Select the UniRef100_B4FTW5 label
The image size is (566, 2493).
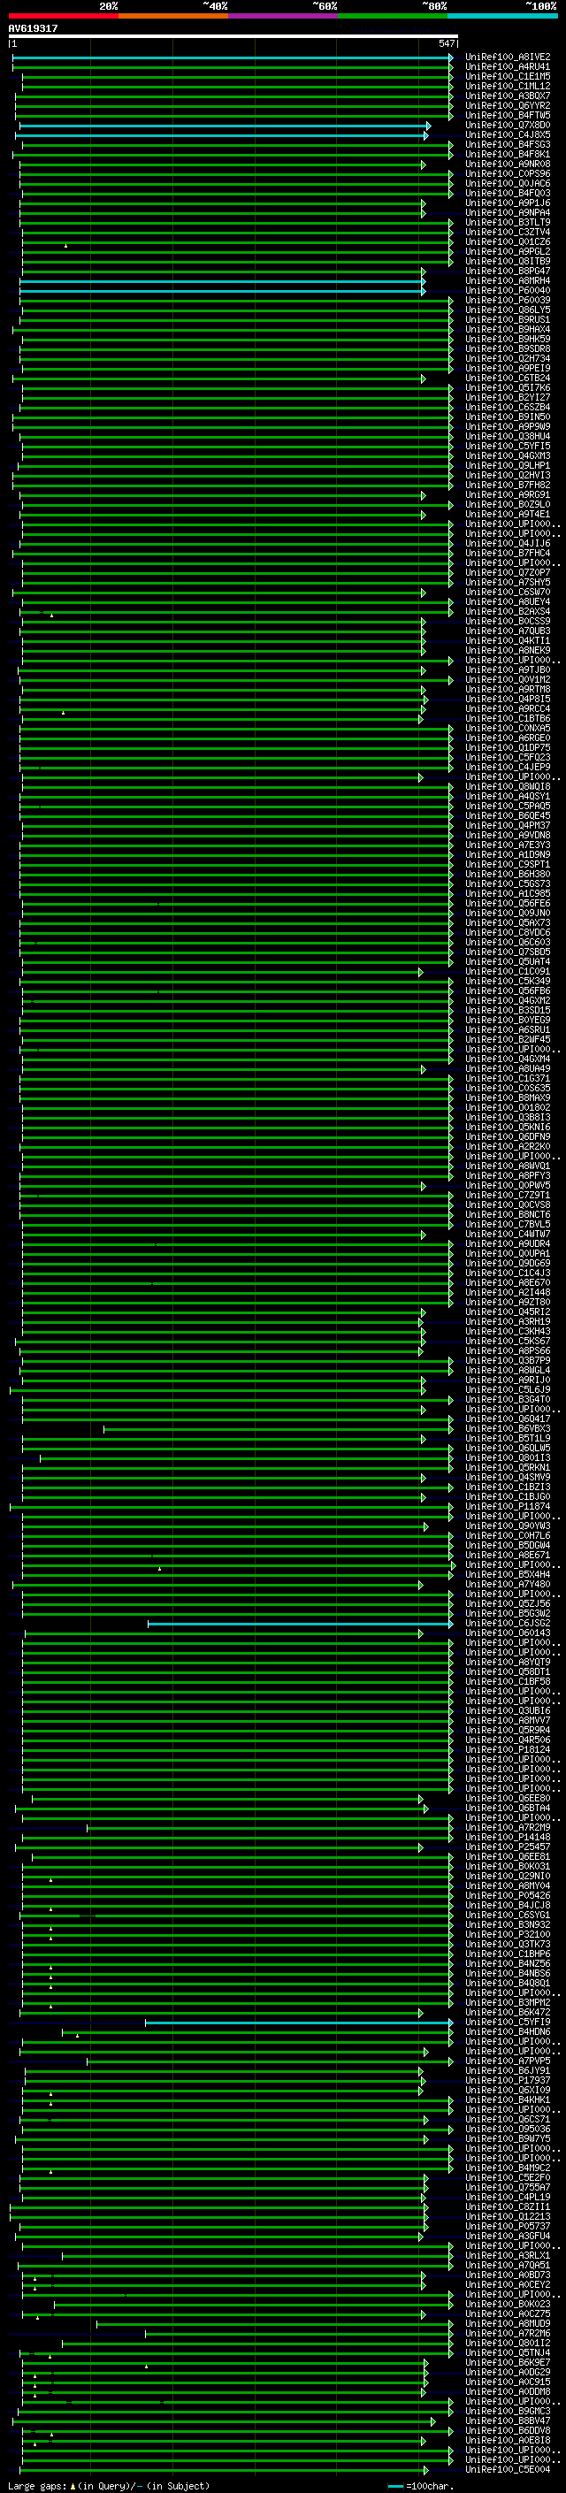[x=508, y=115]
